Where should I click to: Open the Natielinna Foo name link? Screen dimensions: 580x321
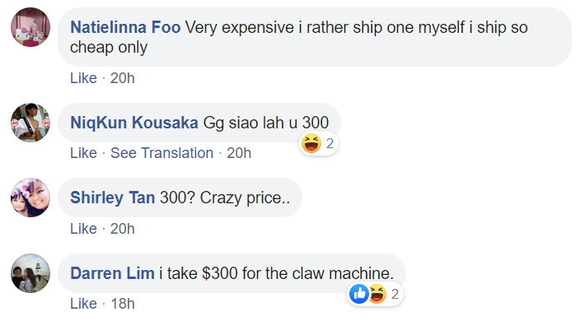click(125, 27)
